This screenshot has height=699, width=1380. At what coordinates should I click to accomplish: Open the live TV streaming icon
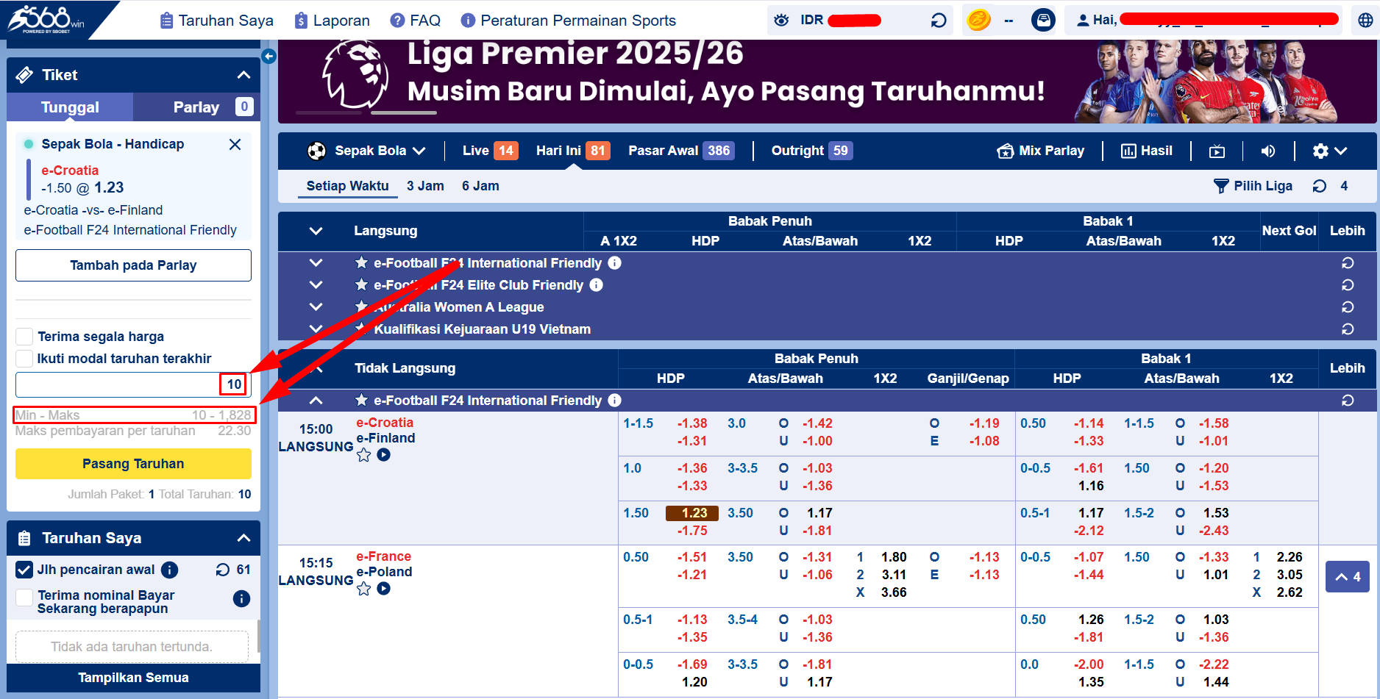(x=1217, y=151)
